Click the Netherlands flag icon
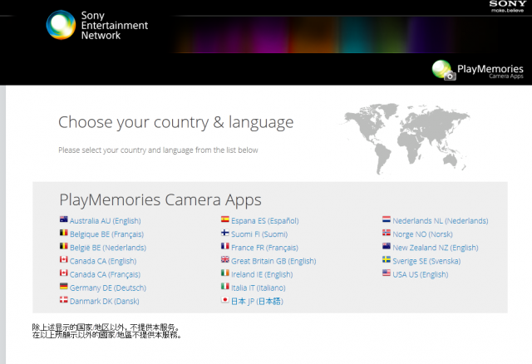 (387, 219)
